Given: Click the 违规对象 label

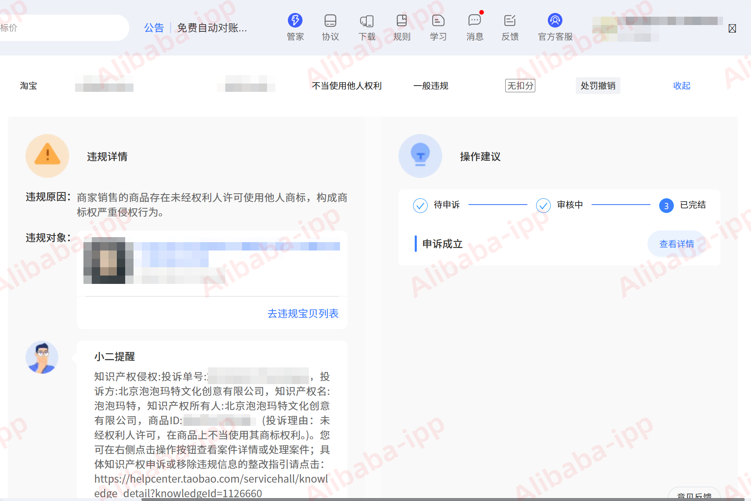Looking at the screenshot, I should tap(48, 238).
